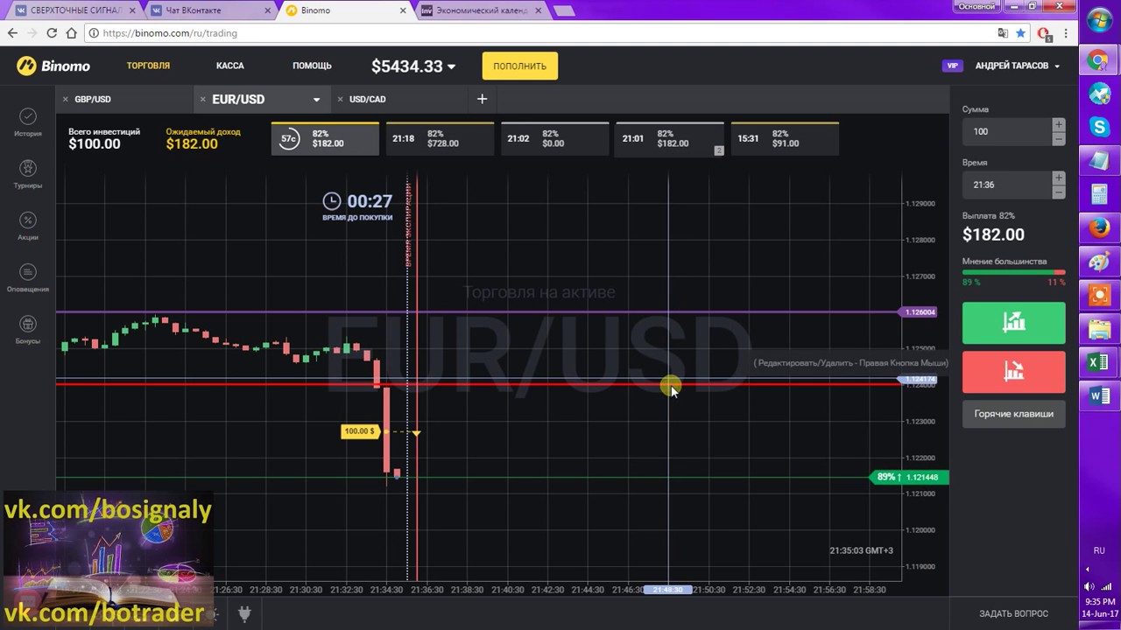
Task: Click the 100.00 $ trade marker on chart
Action: (359, 431)
